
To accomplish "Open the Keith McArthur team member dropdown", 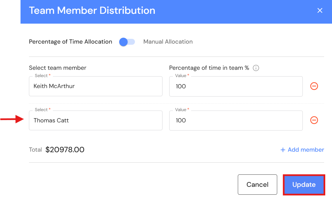I will coord(96,86).
